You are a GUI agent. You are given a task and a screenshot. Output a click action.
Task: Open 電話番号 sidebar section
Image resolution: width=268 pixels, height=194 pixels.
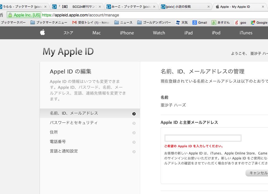click(90, 142)
